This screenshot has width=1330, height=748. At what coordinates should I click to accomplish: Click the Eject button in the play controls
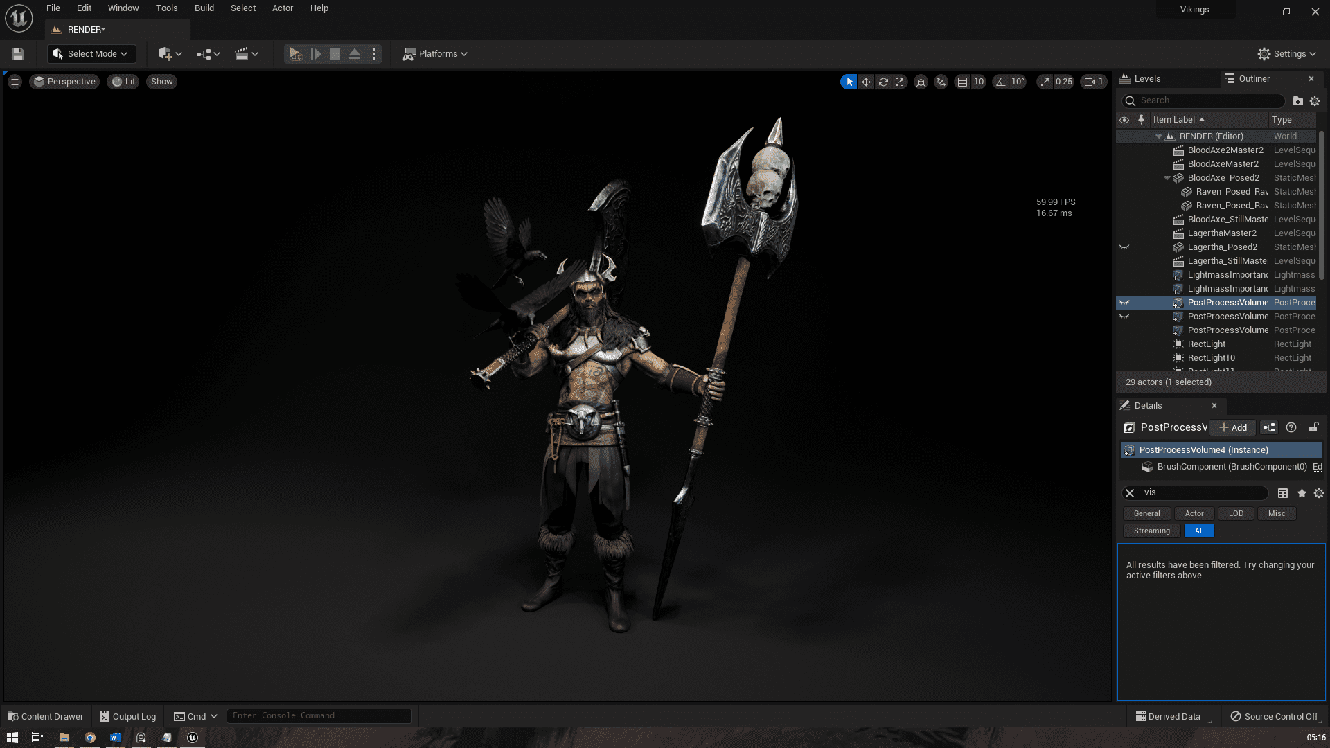[x=355, y=54]
